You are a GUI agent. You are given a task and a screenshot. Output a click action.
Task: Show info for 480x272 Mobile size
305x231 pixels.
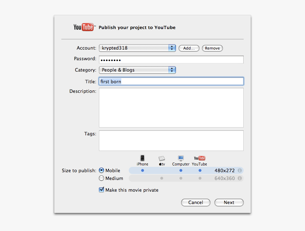pyautogui.click(x=240, y=170)
